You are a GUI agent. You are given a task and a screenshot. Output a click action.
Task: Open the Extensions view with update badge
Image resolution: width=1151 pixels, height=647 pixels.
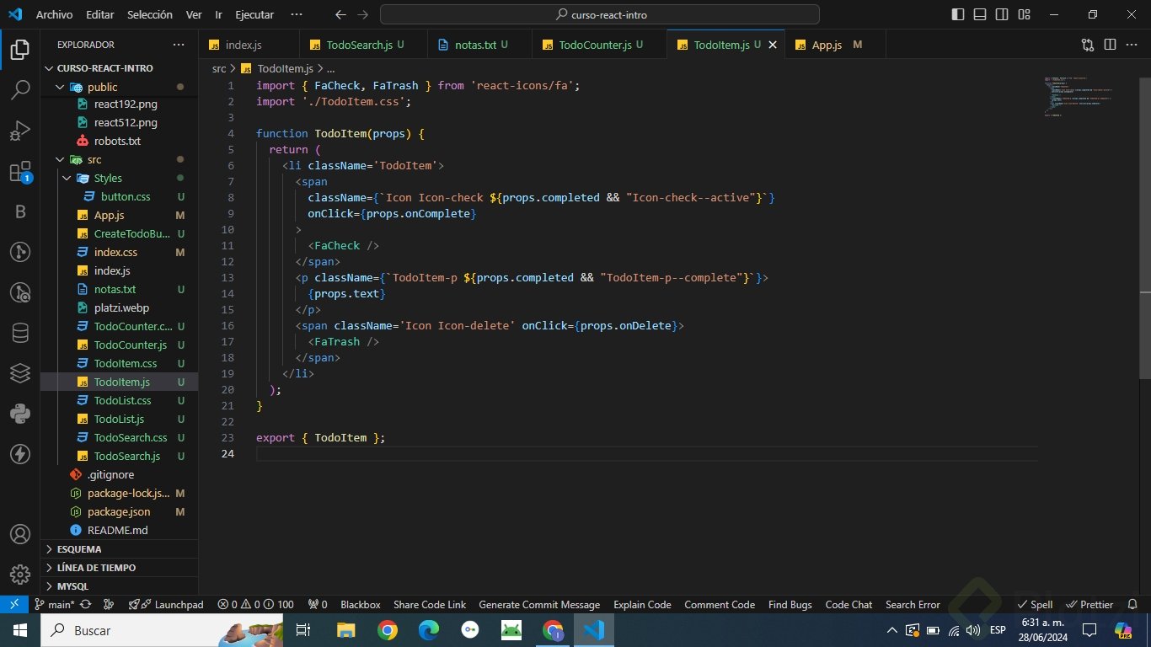pyautogui.click(x=20, y=173)
